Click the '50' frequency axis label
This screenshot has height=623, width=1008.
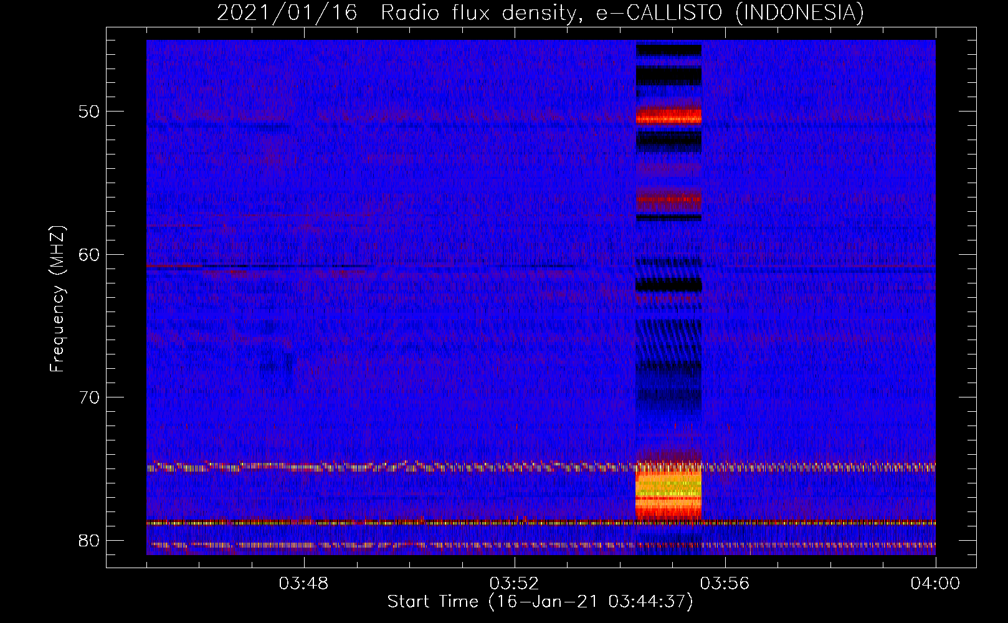click(x=89, y=112)
